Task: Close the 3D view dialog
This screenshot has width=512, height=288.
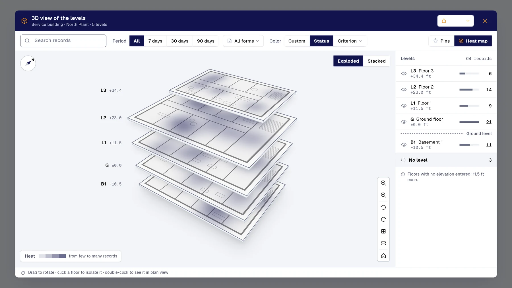Action: click(x=485, y=21)
